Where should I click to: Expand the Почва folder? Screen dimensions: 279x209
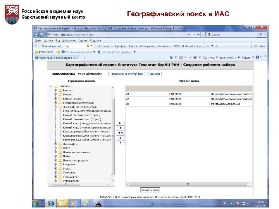[56, 156]
